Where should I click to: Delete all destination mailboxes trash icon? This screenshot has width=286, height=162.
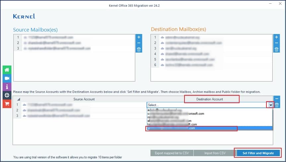(276, 49)
